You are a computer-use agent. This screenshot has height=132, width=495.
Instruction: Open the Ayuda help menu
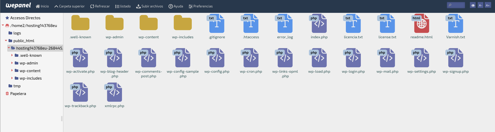pyautogui.click(x=176, y=6)
